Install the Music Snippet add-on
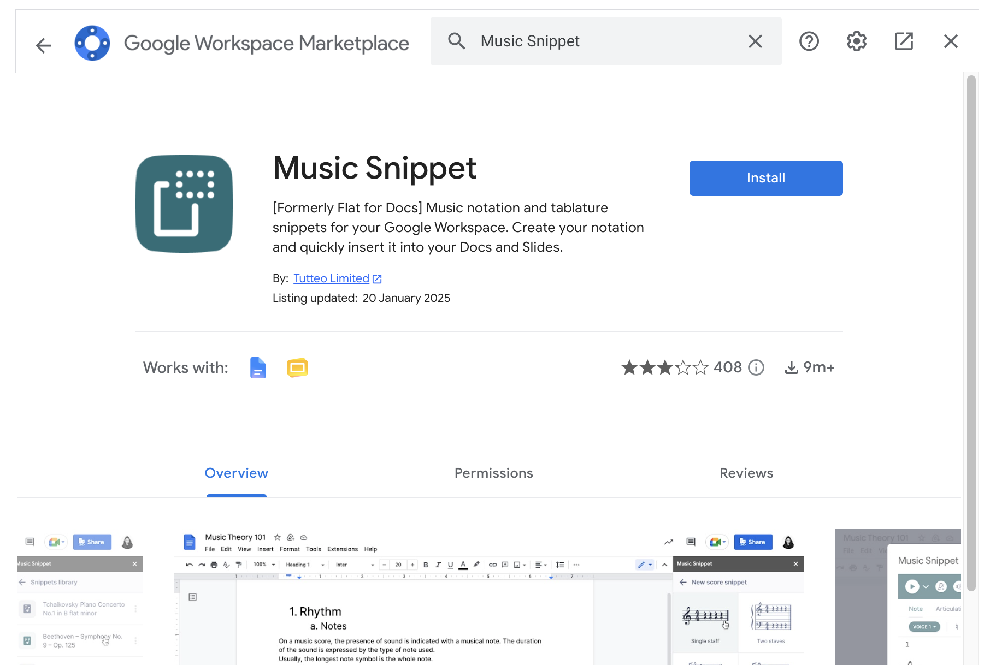 [766, 178]
